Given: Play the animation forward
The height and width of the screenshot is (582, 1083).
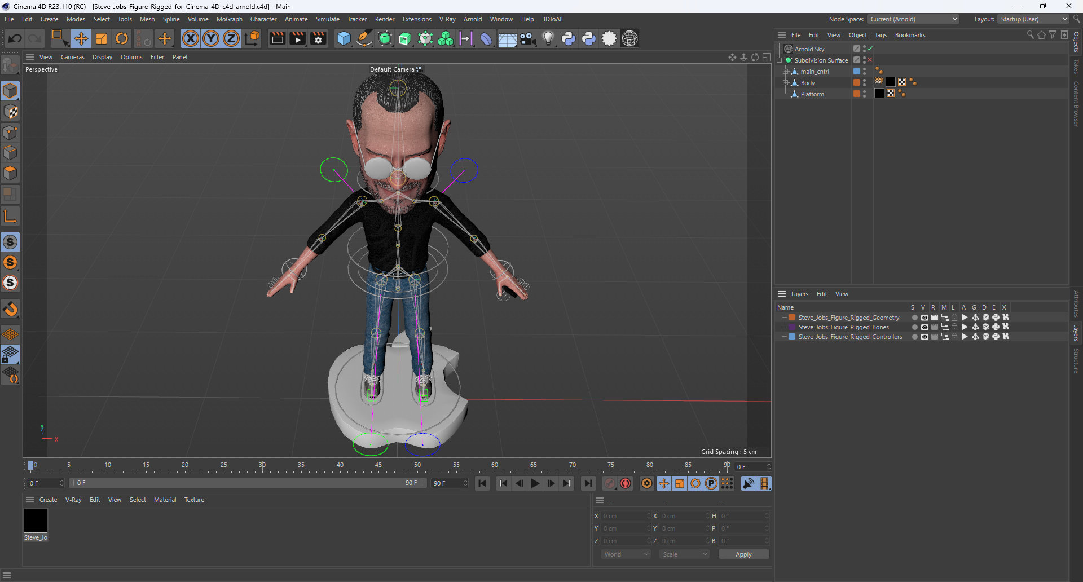Looking at the screenshot, I should pos(535,483).
